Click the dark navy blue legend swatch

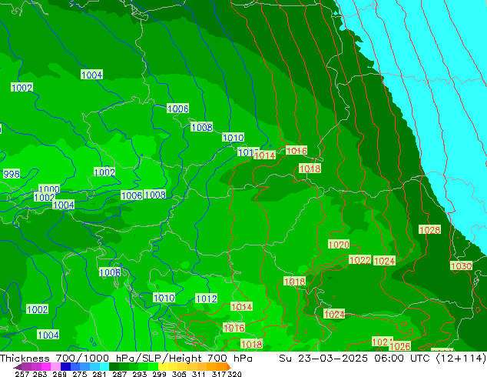point(65,366)
